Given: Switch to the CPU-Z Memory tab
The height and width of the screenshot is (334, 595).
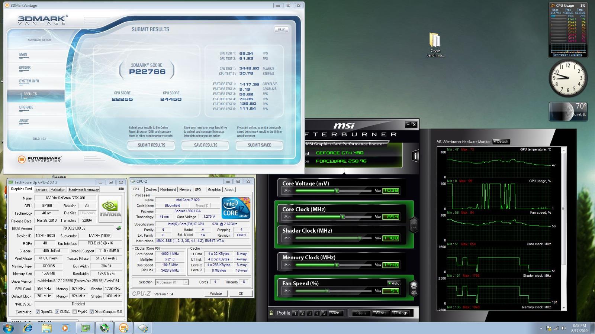Looking at the screenshot, I should tap(185, 189).
